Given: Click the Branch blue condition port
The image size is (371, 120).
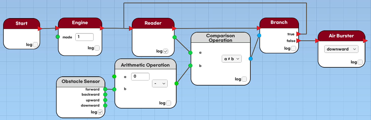Looking at the screenshot, I should coord(259,35).
